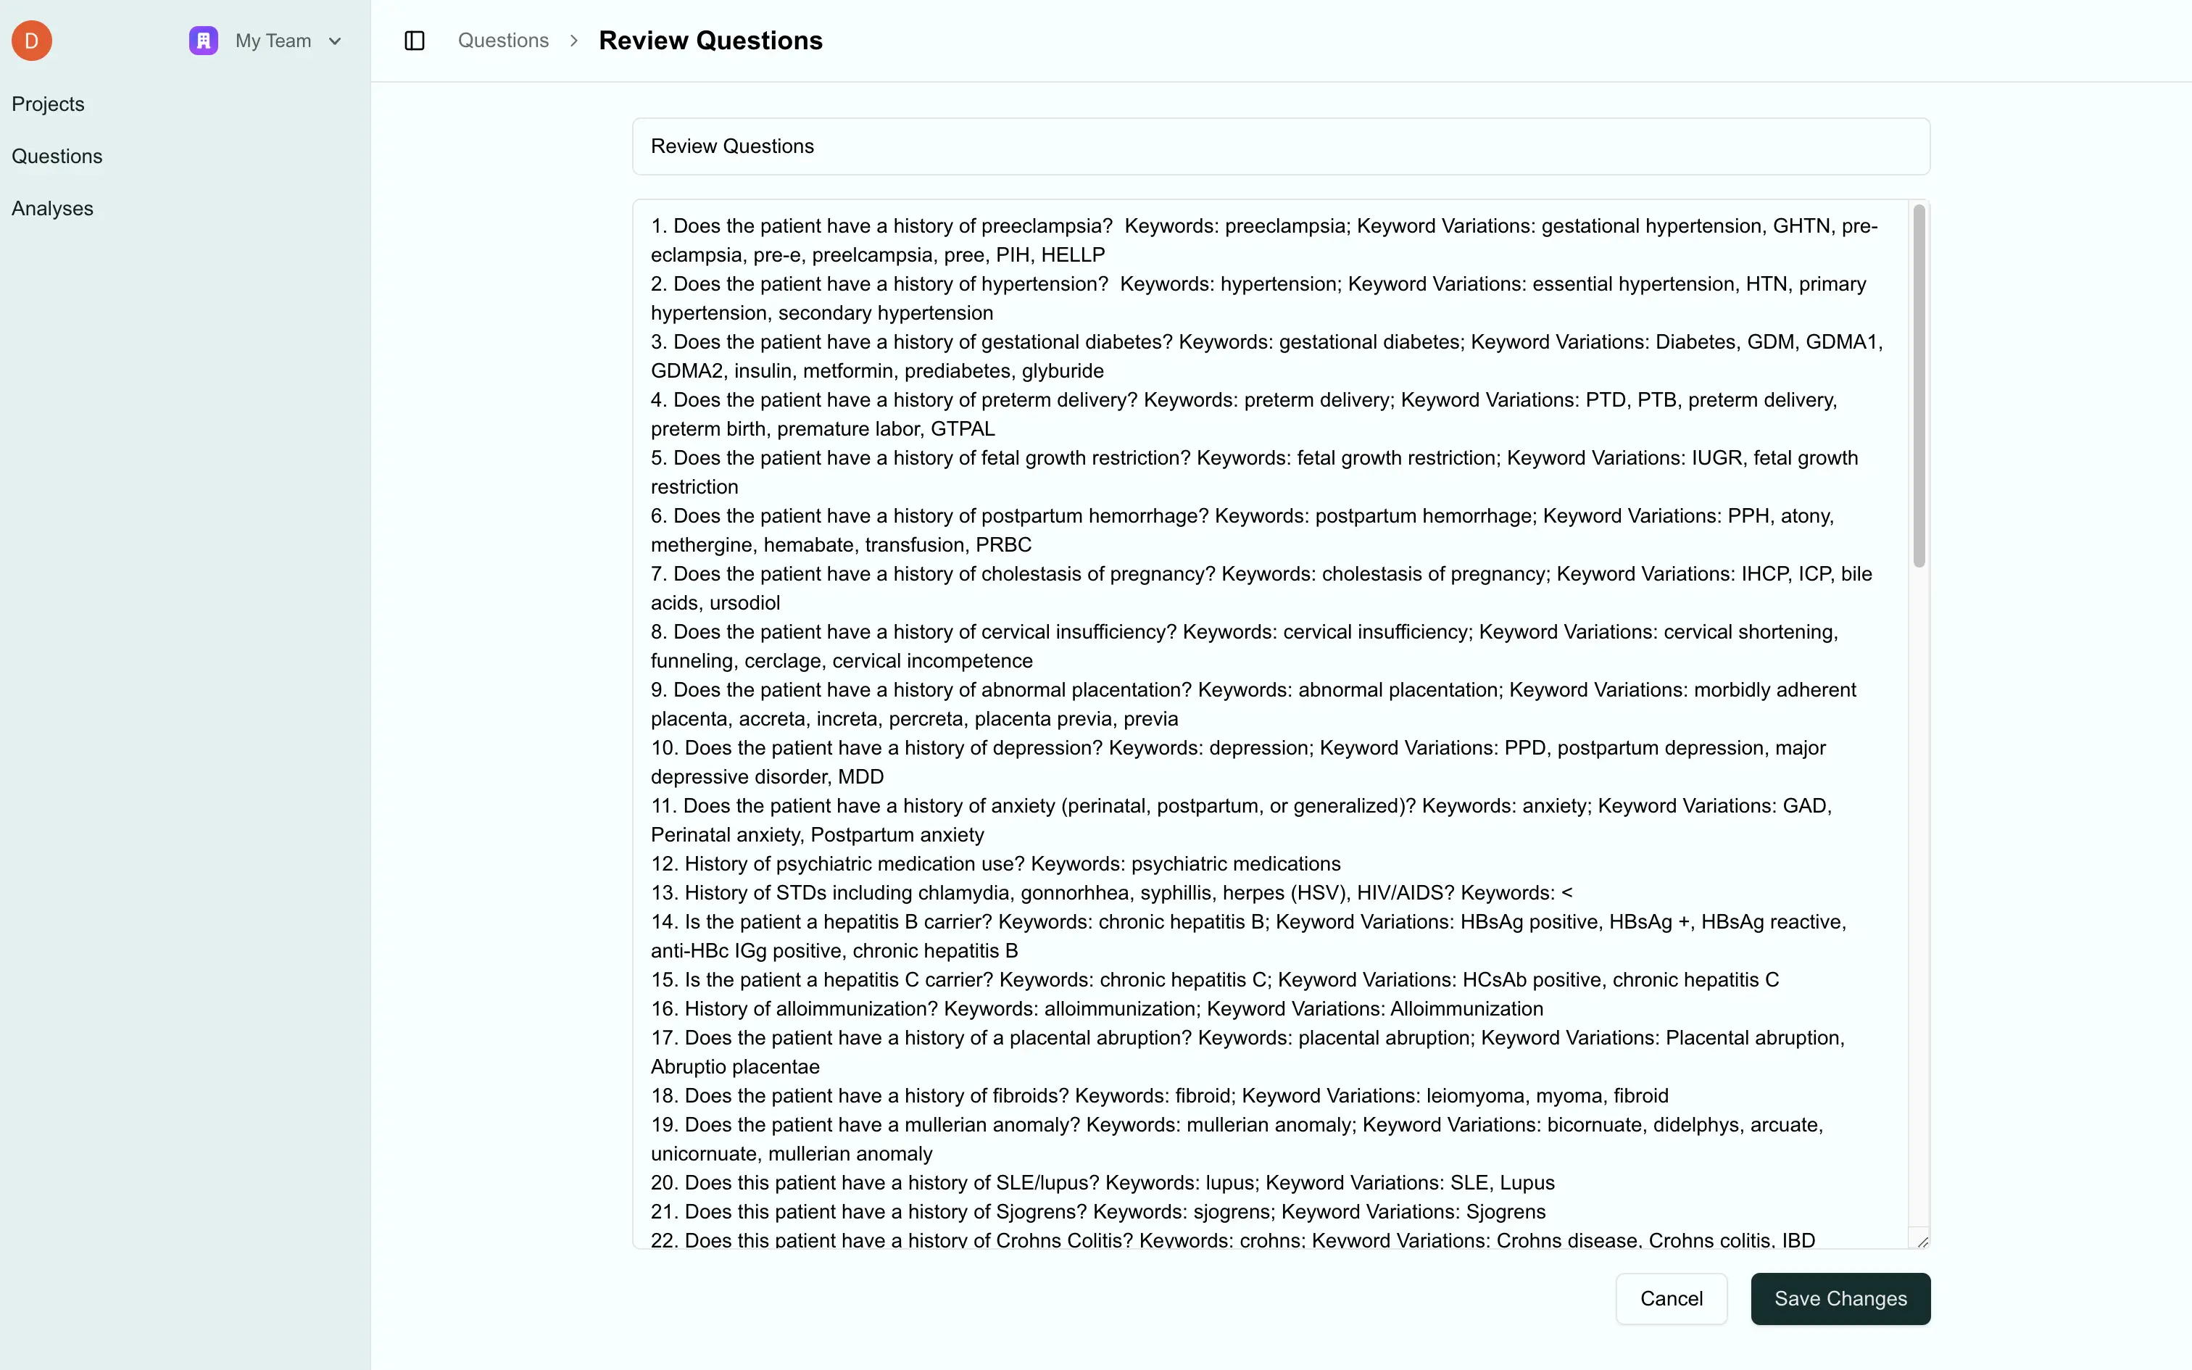Select the Projects section in the sidebar
Image resolution: width=2192 pixels, height=1370 pixels.
[48, 103]
